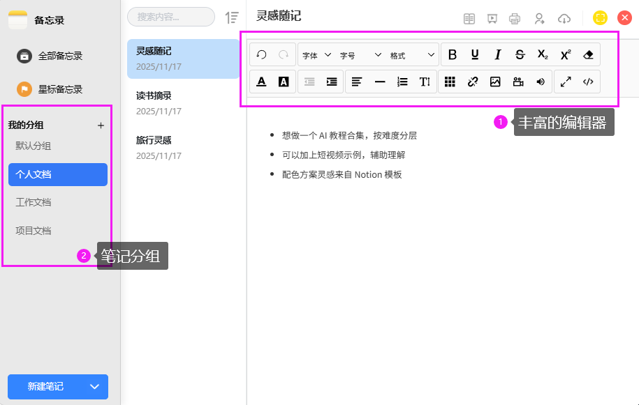Viewport: 639px width, 405px height.
Task: Start presentation mode from top bar
Action: (x=492, y=19)
